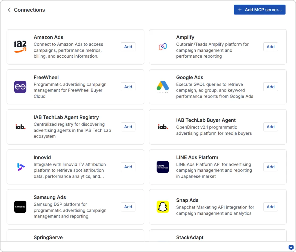Image resolution: width=296 pixels, height=252 pixels.
Task: Click the Amplify title
Action: pos(185,37)
